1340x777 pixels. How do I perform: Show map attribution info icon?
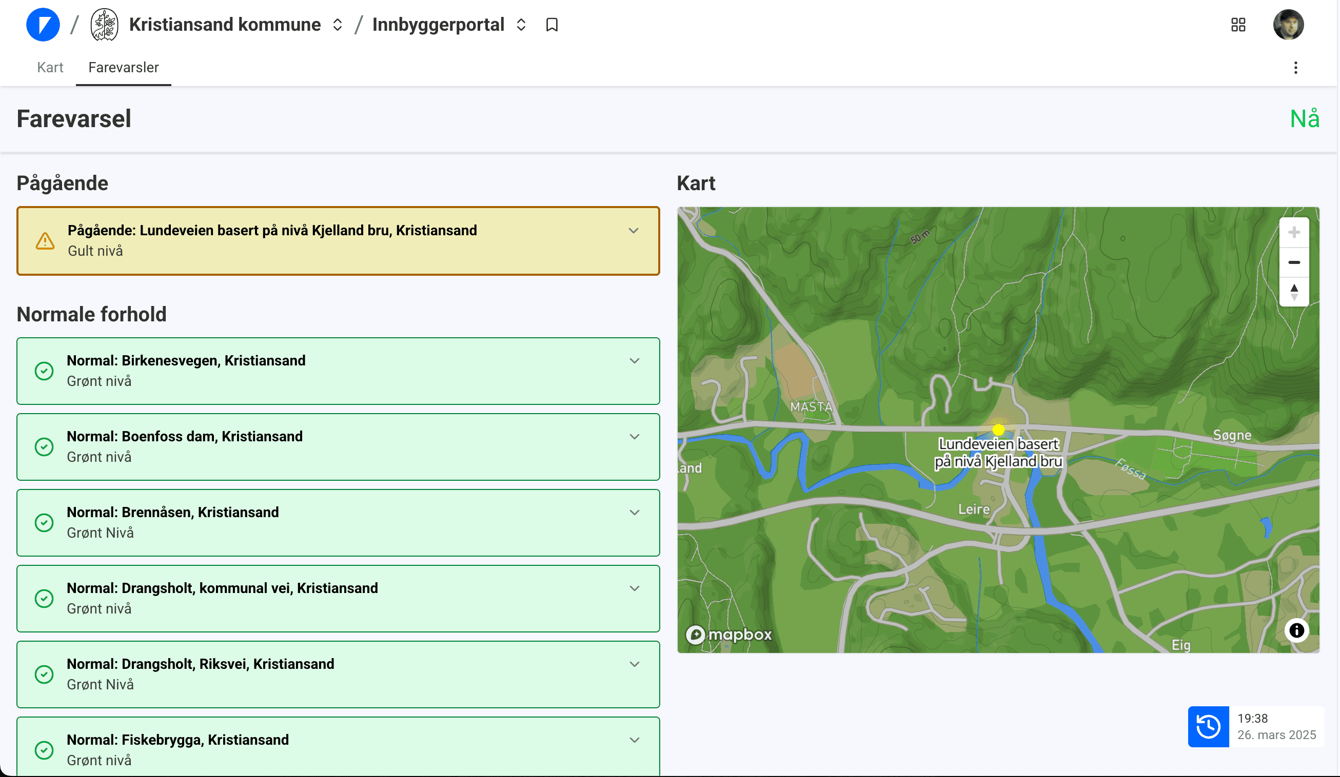pyautogui.click(x=1296, y=630)
